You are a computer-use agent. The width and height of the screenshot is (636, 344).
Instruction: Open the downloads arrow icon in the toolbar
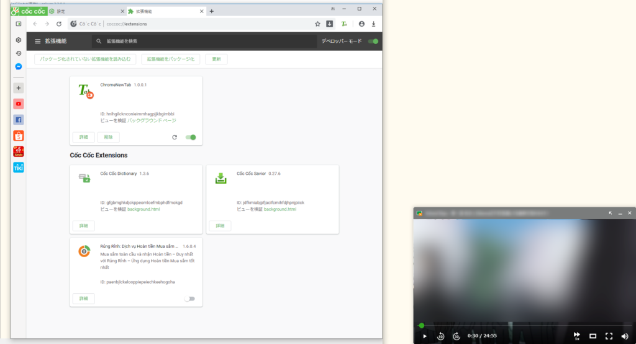pyautogui.click(x=373, y=24)
